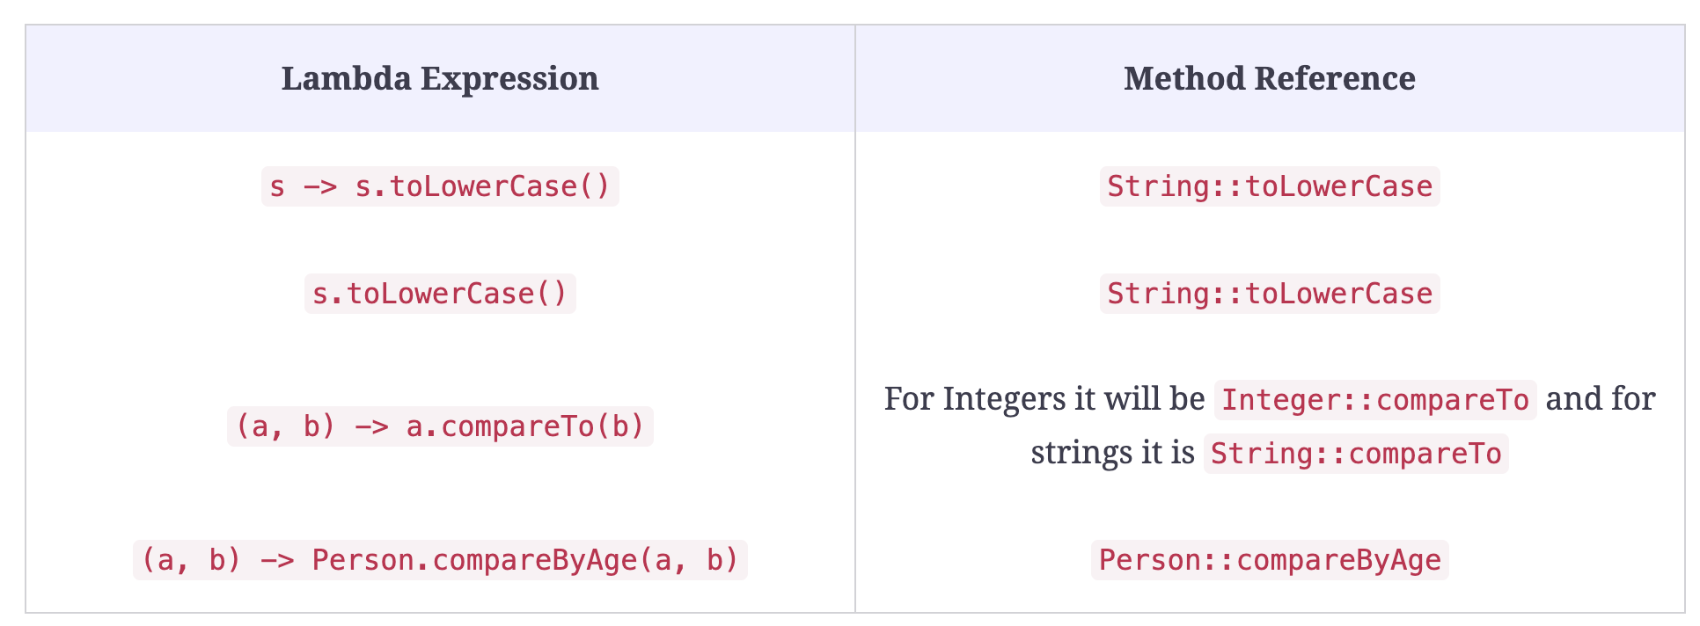Select the "s -> s.toLowerCase()" lambda code

[440, 186]
